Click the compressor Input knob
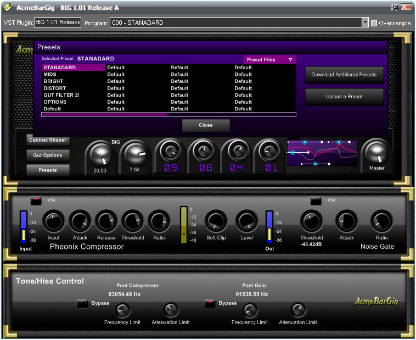 (53, 221)
